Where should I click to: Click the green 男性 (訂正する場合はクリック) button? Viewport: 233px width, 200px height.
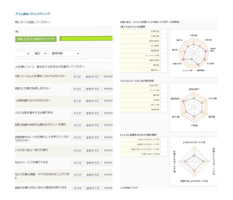[36, 39]
